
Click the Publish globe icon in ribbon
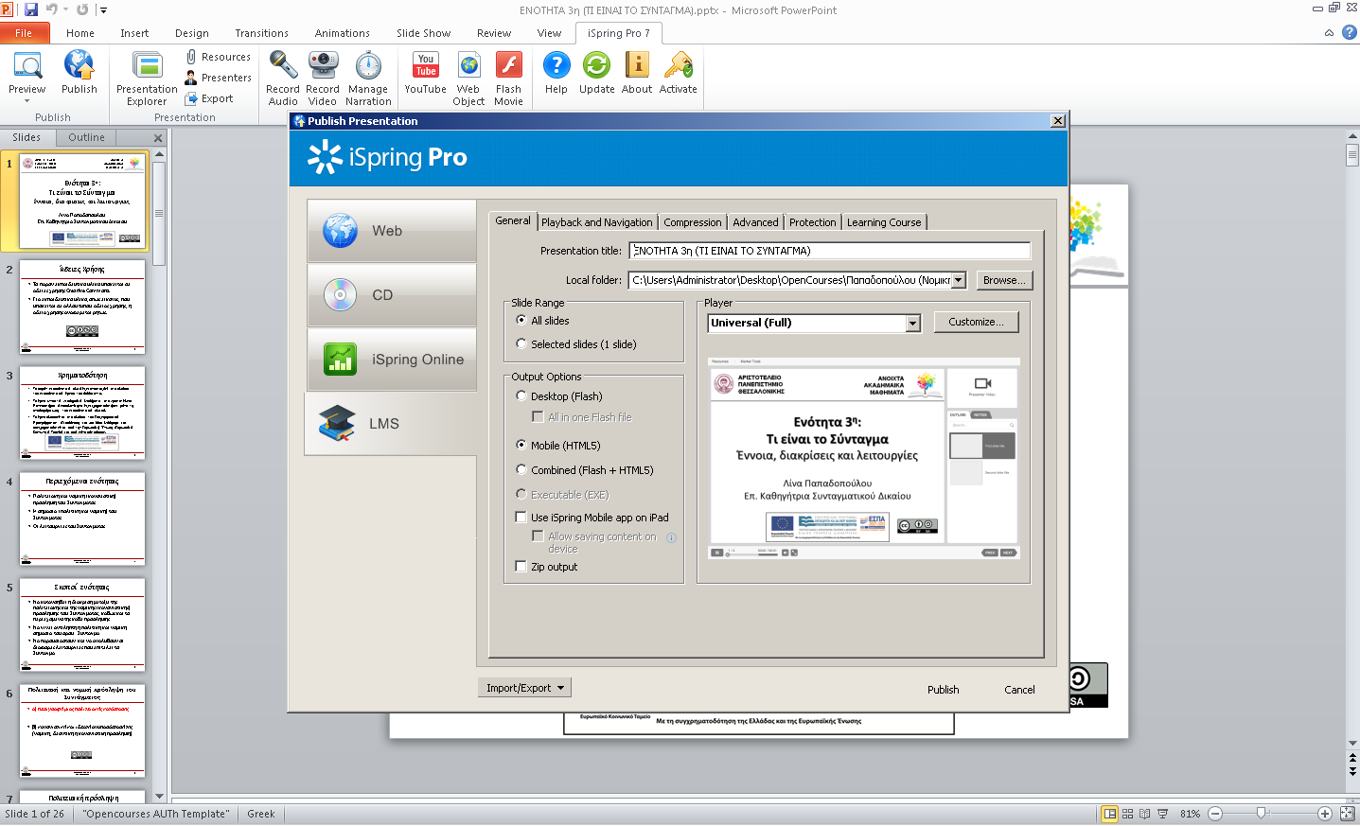click(79, 66)
